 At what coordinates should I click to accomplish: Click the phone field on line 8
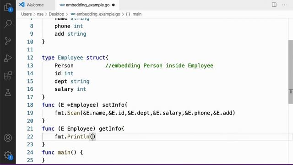(x=62, y=26)
